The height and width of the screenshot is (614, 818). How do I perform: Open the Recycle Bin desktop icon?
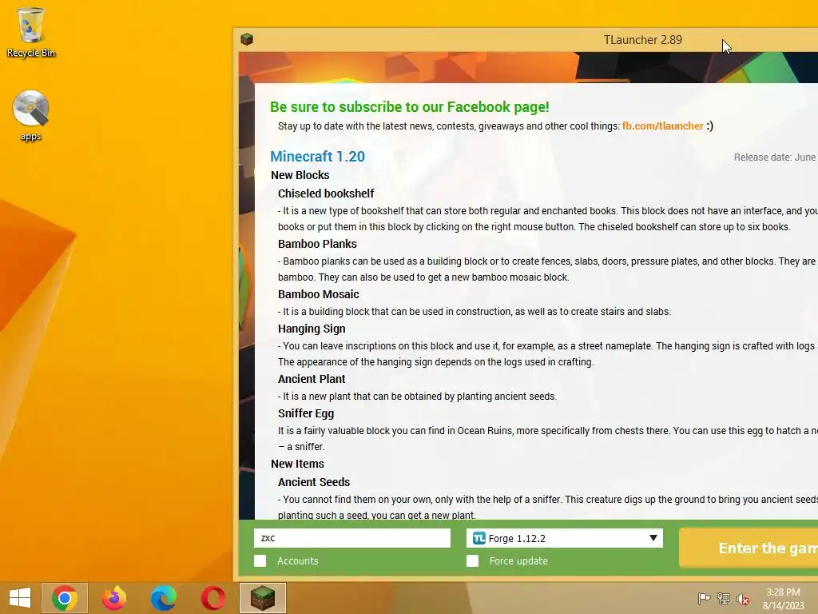pos(31,32)
